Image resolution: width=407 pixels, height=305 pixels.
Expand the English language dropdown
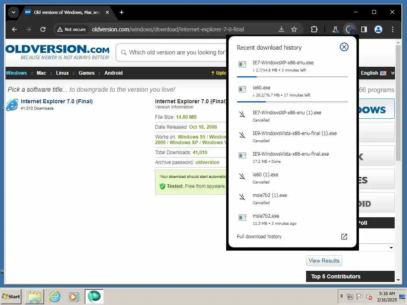[377, 73]
